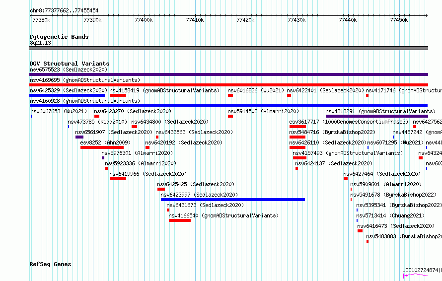Open nsv5976301 (Almarri2020) label

(137, 153)
